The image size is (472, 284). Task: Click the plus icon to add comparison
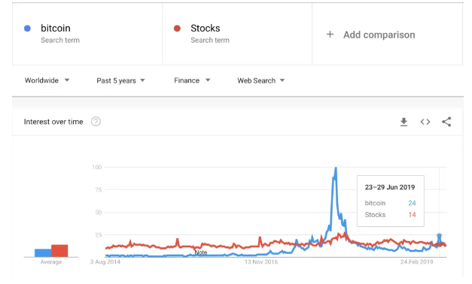pyautogui.click(x=330, y=35)
